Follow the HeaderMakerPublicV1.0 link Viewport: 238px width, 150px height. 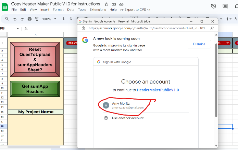(158, 90)
